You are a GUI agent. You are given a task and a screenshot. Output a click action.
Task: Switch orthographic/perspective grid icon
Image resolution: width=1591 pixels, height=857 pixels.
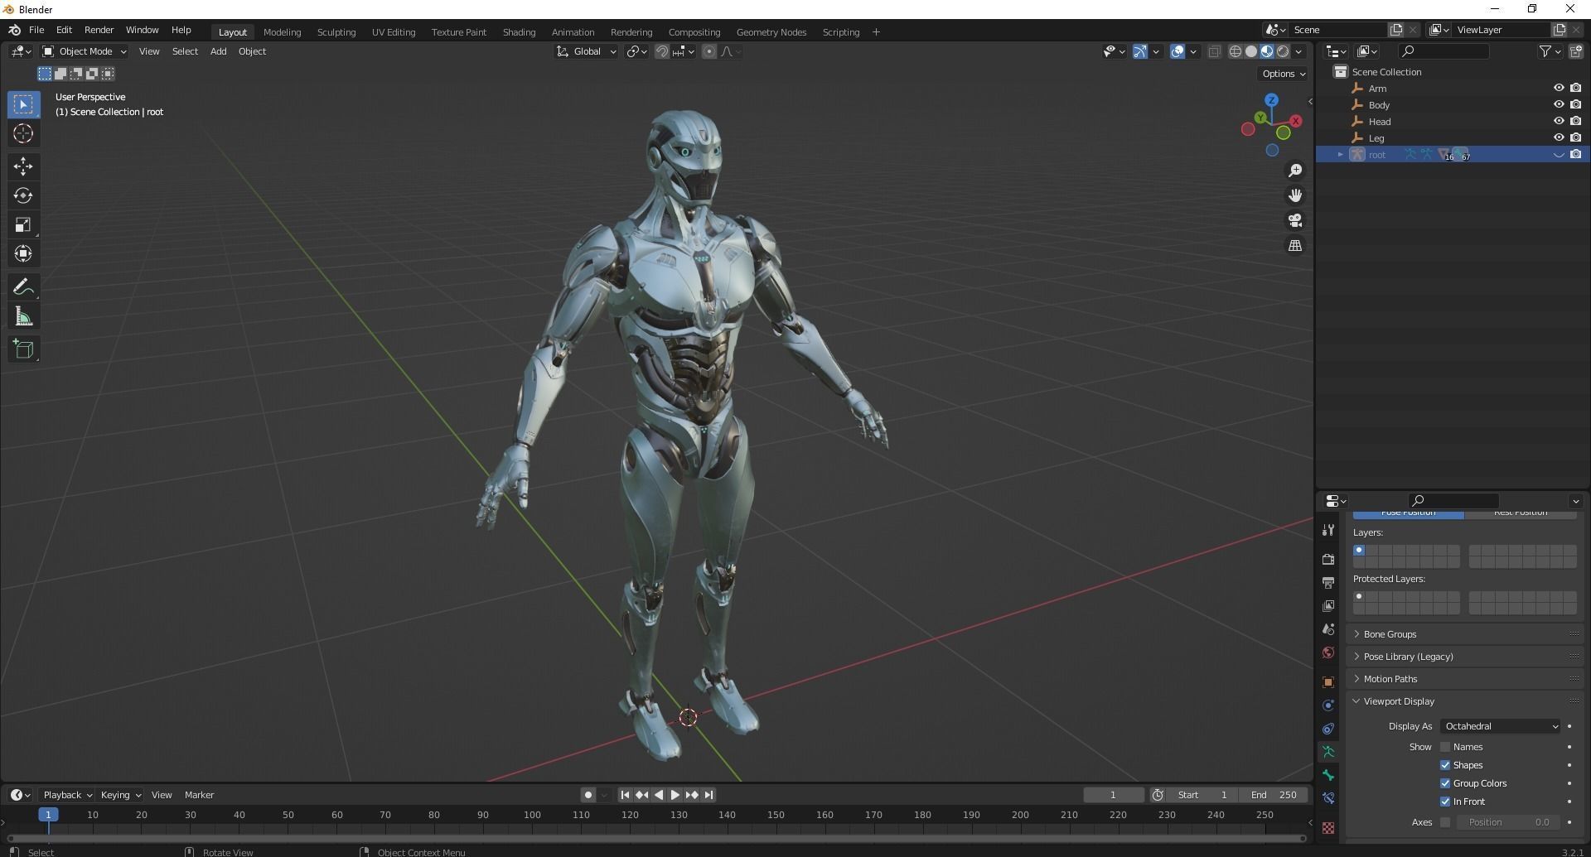pyautogui.click(x=1295, y=245)
